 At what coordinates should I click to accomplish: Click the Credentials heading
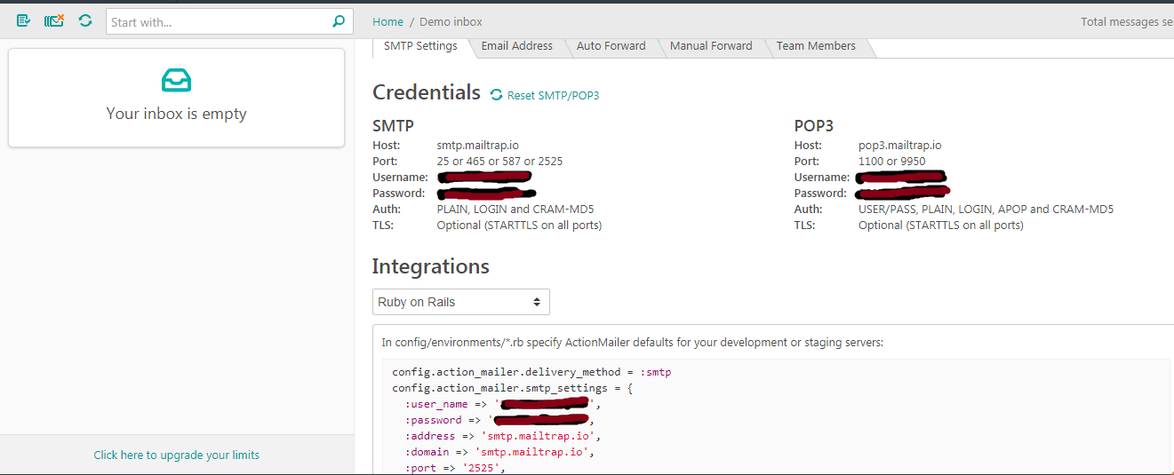click(x=427, y=92)
